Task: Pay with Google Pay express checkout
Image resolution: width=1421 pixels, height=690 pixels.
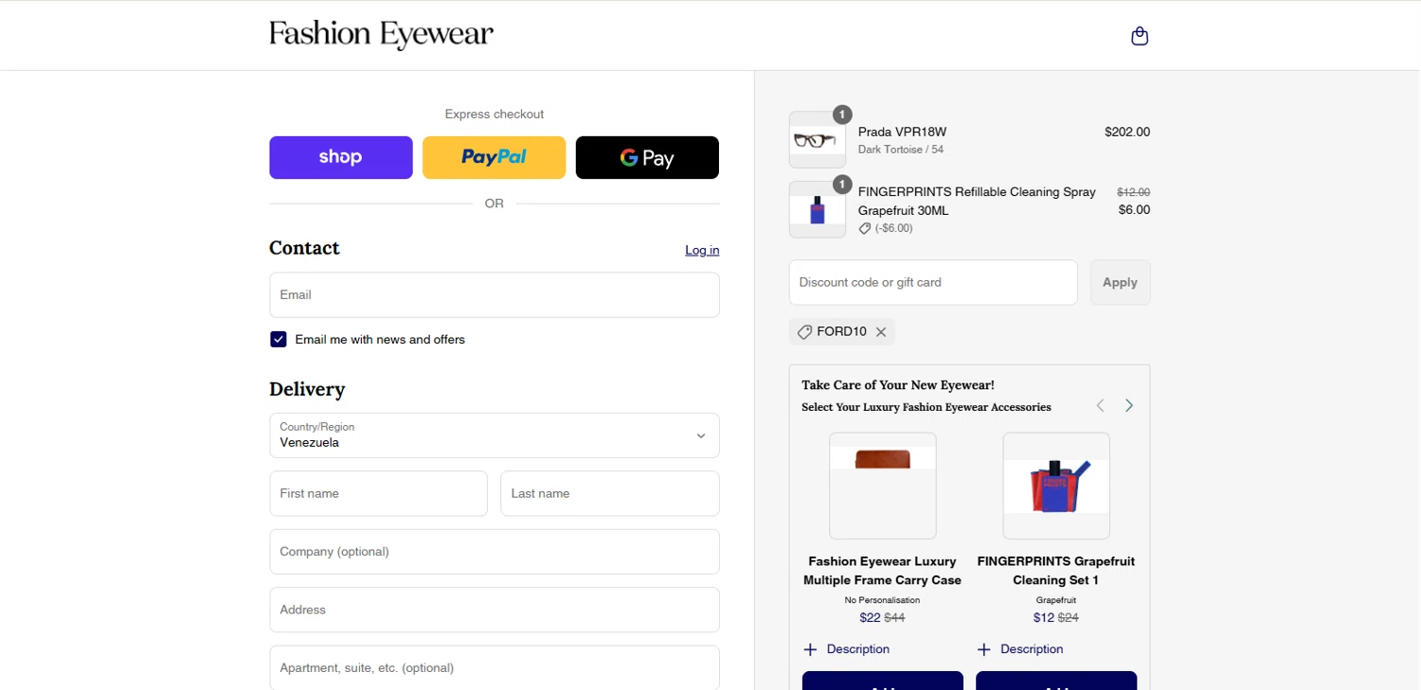Action: coord(647,157)
